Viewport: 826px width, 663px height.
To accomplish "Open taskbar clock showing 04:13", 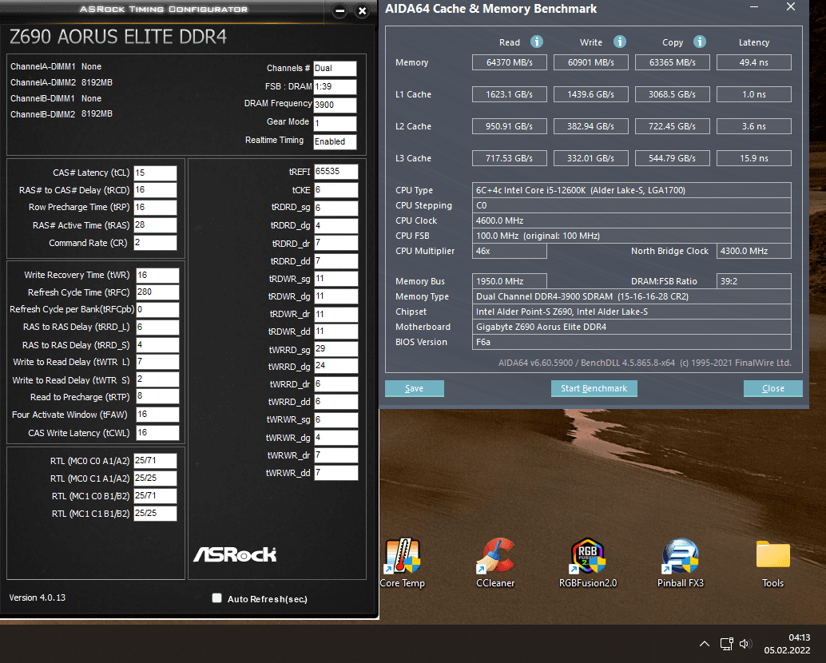I will coord(787,644).
